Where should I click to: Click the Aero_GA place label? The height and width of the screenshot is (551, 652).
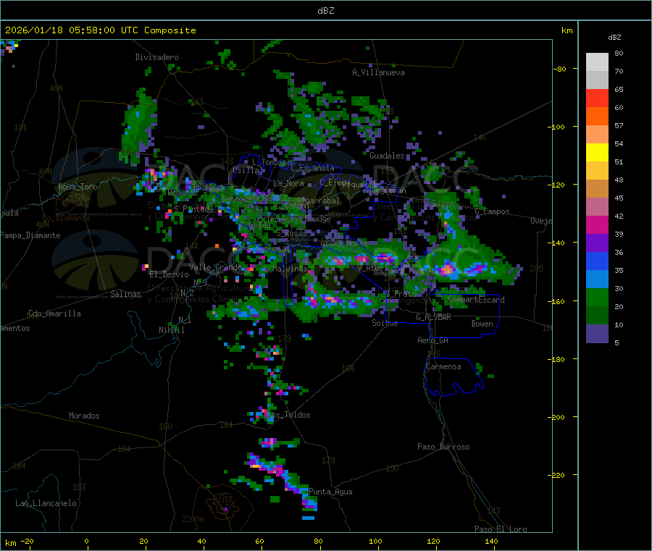coord(433,340)
